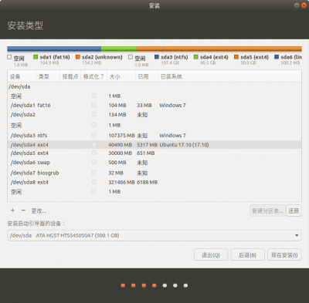Click the orange sda5 (ext4) legend square
This screenshot has height=303, width=309.
coord(236,57)
